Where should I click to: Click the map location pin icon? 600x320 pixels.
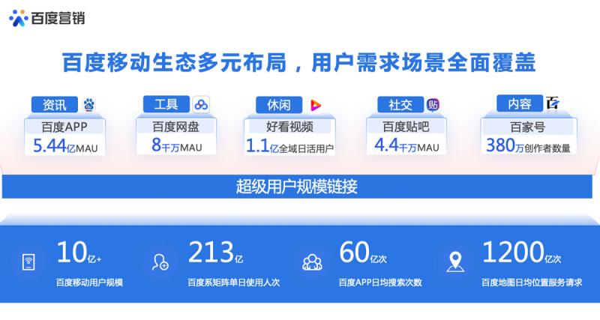pyautogui.click(x=454, y=262)
